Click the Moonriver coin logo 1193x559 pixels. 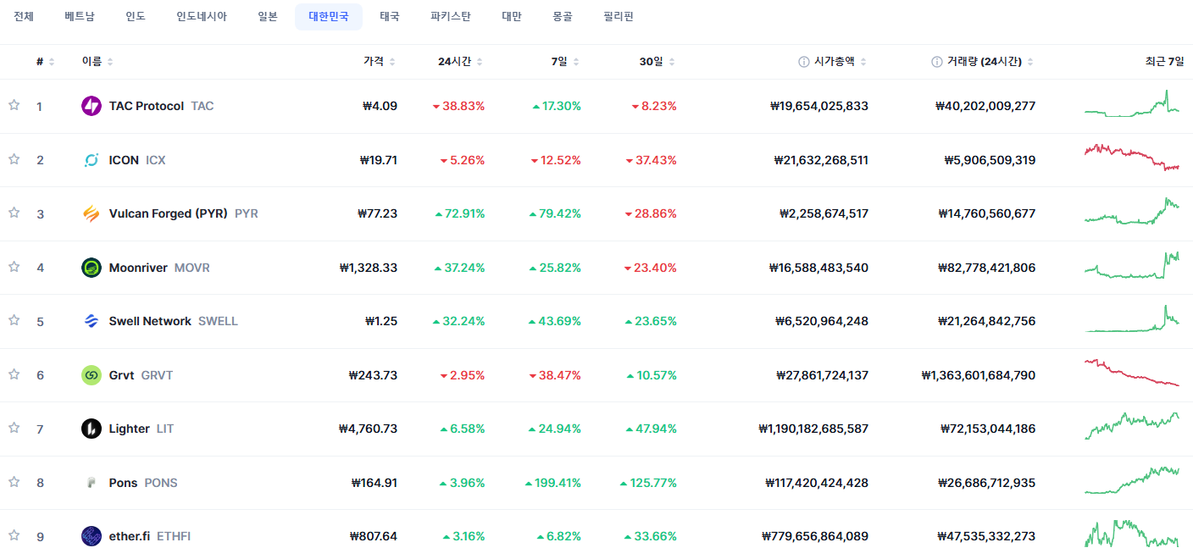pos(92,268)
